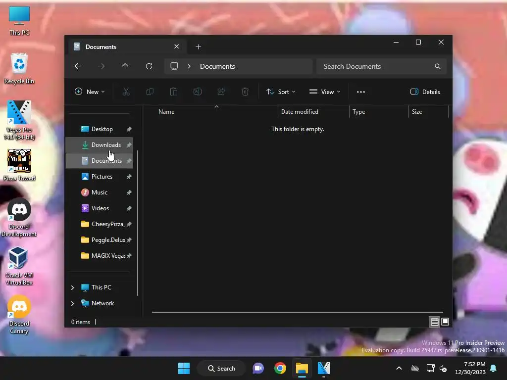
Task: Switch to large thumbnails view icon
Action: tap(445, 322)
